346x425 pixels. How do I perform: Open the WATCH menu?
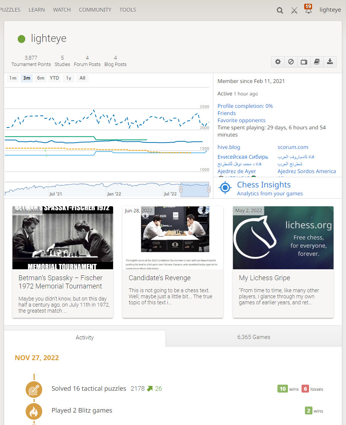[x=62, y=10]
